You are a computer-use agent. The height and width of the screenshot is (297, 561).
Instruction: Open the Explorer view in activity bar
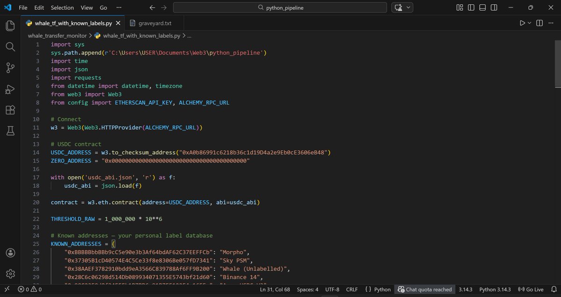[10, 26]
